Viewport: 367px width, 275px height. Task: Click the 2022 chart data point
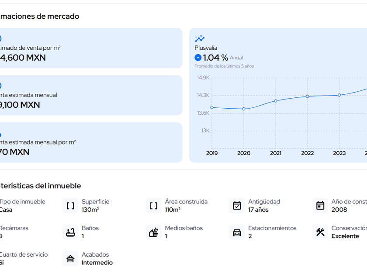[308, 96]
